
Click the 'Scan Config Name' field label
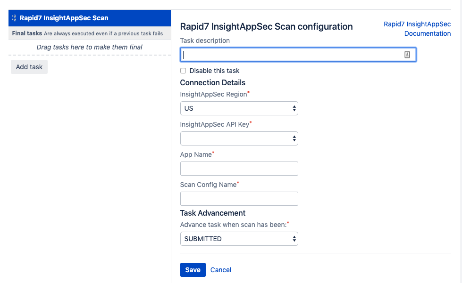(208, 185)
